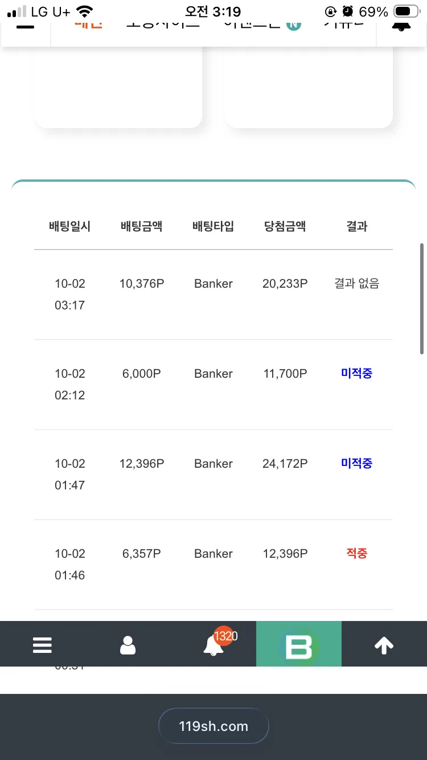Click the 미적중 result for 12,396P bet
The height and width of the screenshot is (760, 427).
(x=357, y=463)
